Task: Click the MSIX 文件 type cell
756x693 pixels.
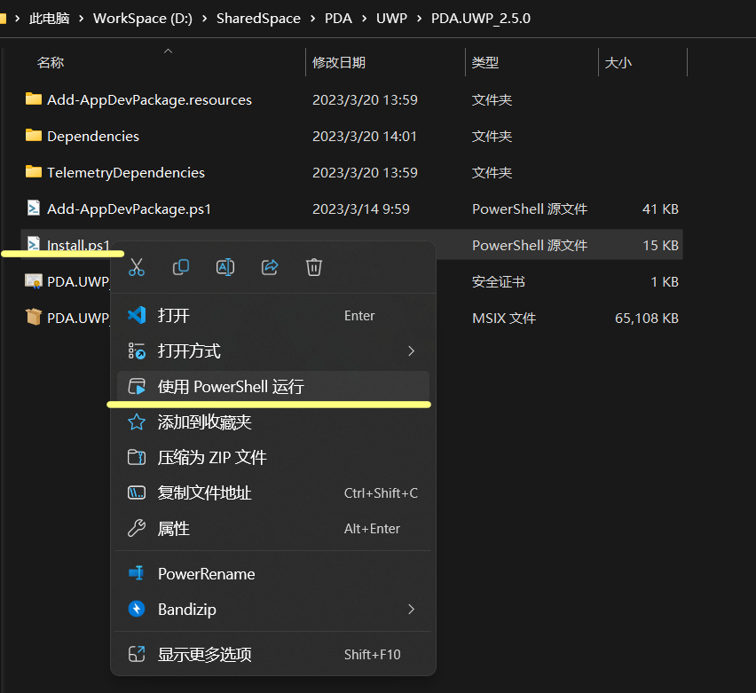Action: pos(504,319)
